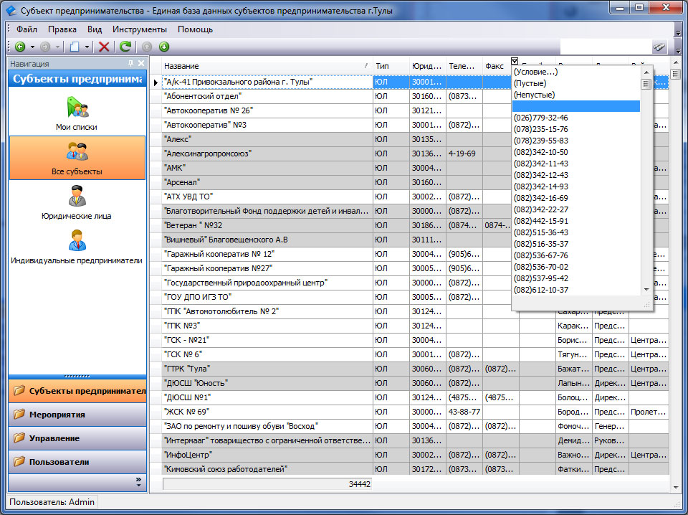Click inside the toolbar search input field

coord(606,47)
